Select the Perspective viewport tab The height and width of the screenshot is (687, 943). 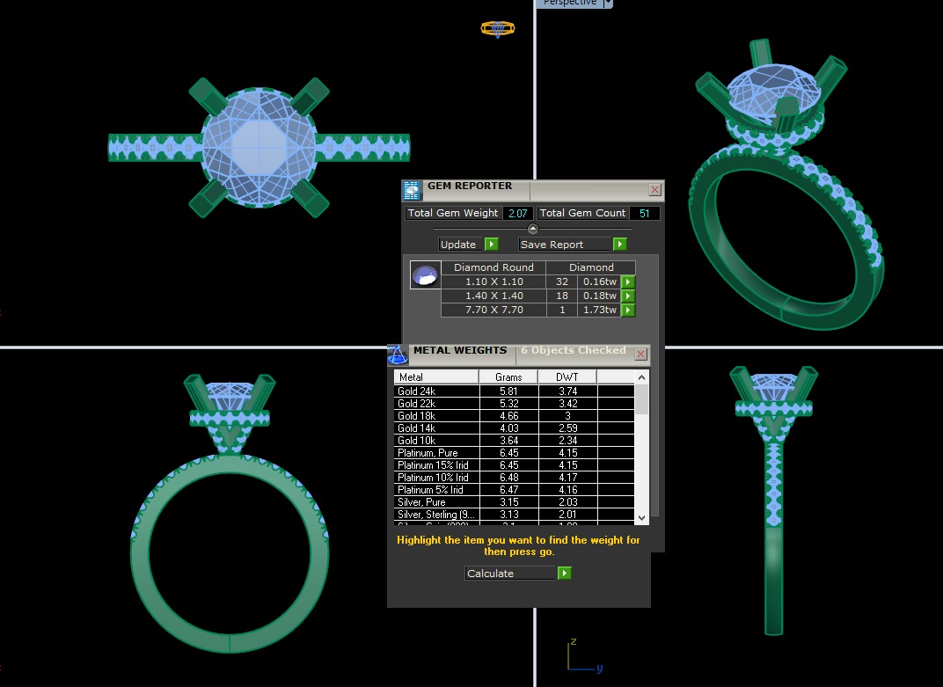click(569, 4)
